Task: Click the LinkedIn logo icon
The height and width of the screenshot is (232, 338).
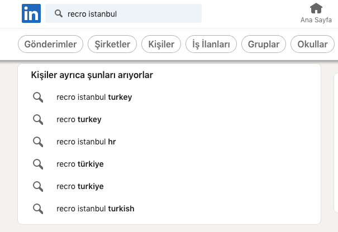Action: [31, 13]
